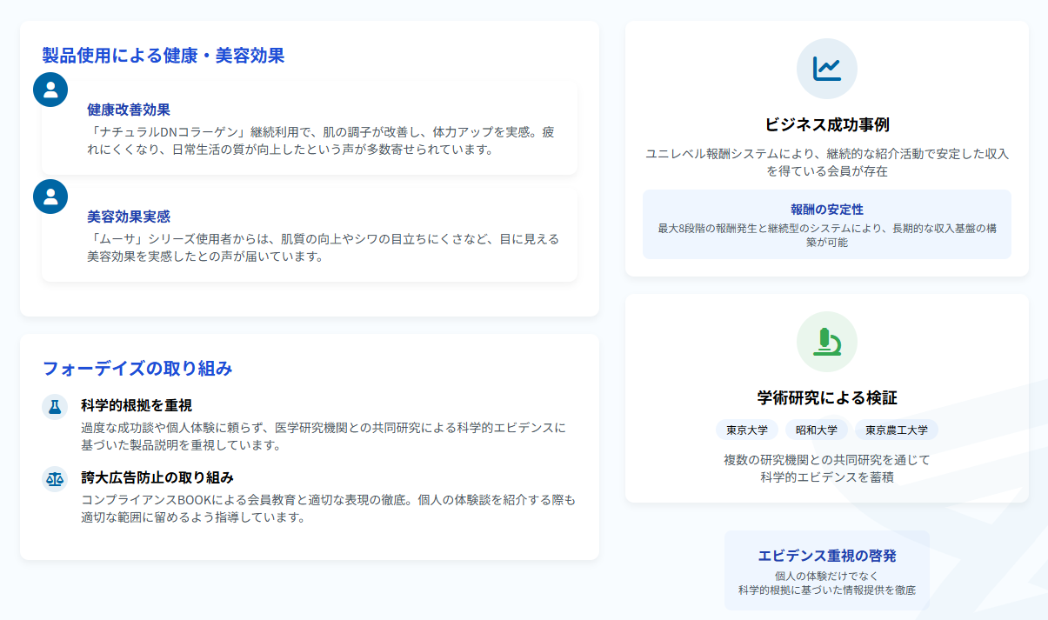Click the flask icon next to 科学的根拠を重視
This screenshot has height=620, width=1048.
[55, 406]
